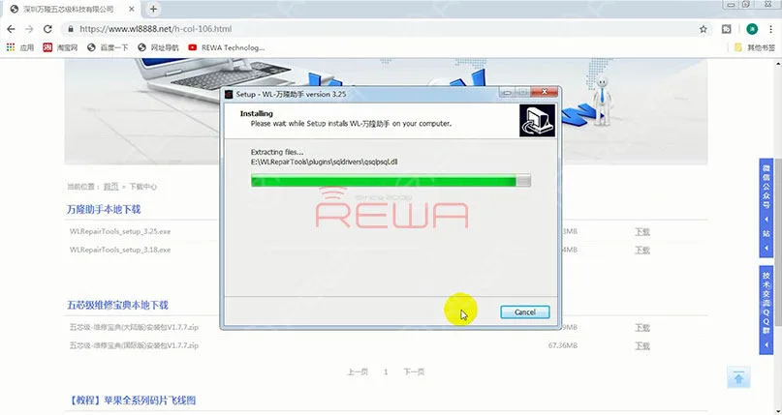Viewport: 782px width, 415px height.
Task: Go to the next page with 下一页
Action: coord(414,371)
